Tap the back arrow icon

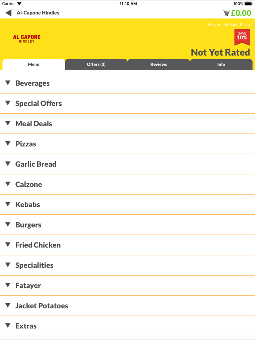click(8, 13)
